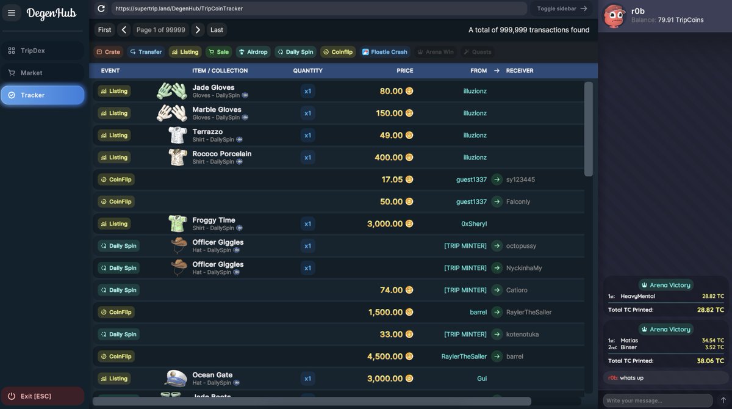This screenshot has width=732, height=409.
Task: Enable the Arena Win filter
Action: 436,52
